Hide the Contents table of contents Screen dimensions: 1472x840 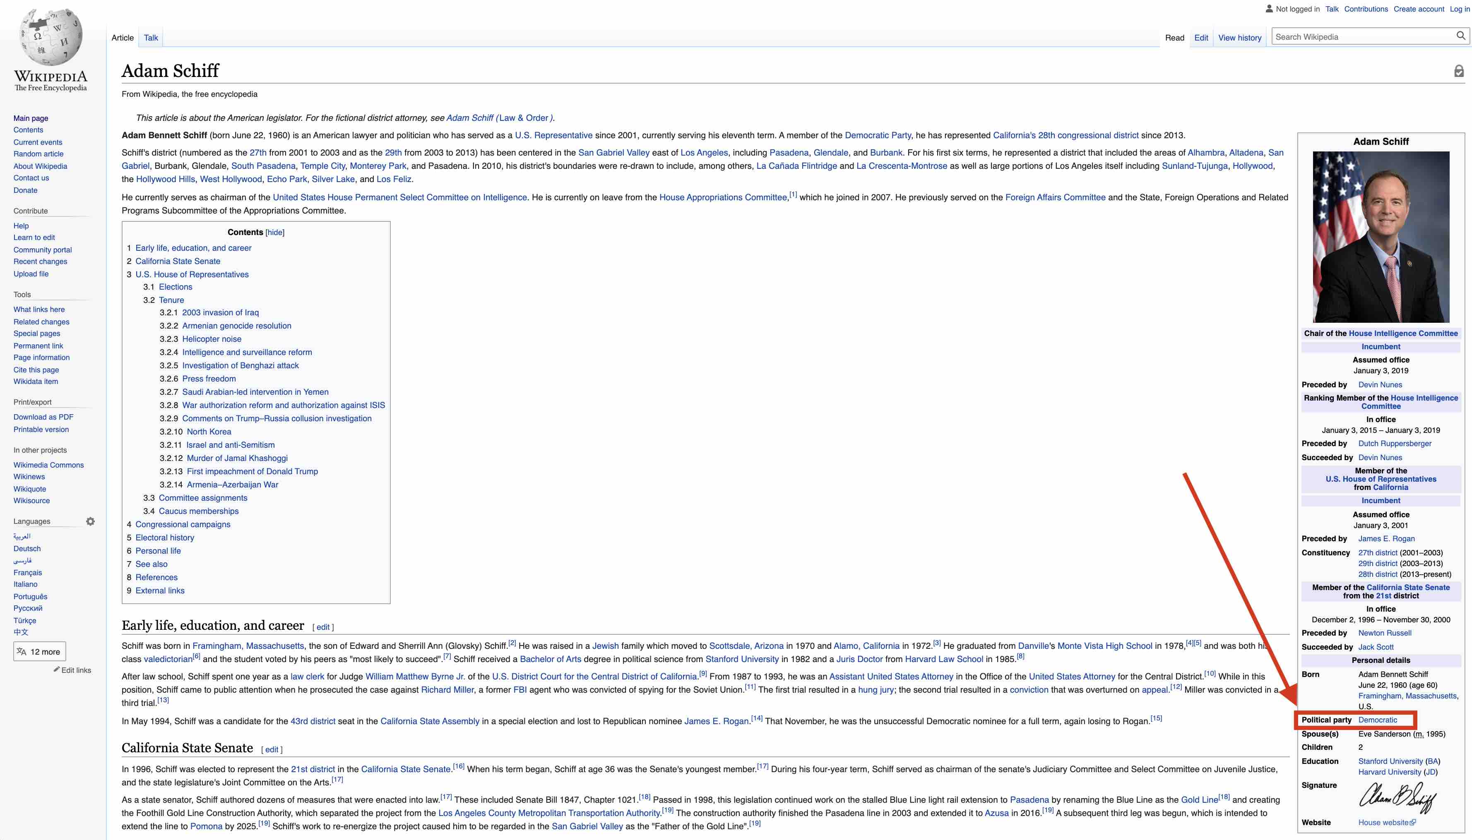[x=276, y=232]
